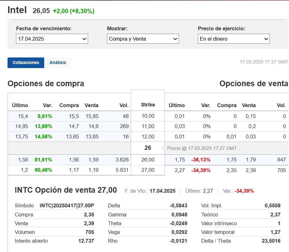Switch to the Análisis tab
This screenshot has height=252, width=289.
point(58,63)
